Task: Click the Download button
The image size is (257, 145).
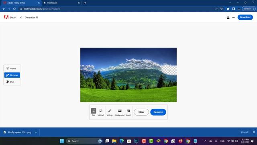Action: (x=245, y=17)
